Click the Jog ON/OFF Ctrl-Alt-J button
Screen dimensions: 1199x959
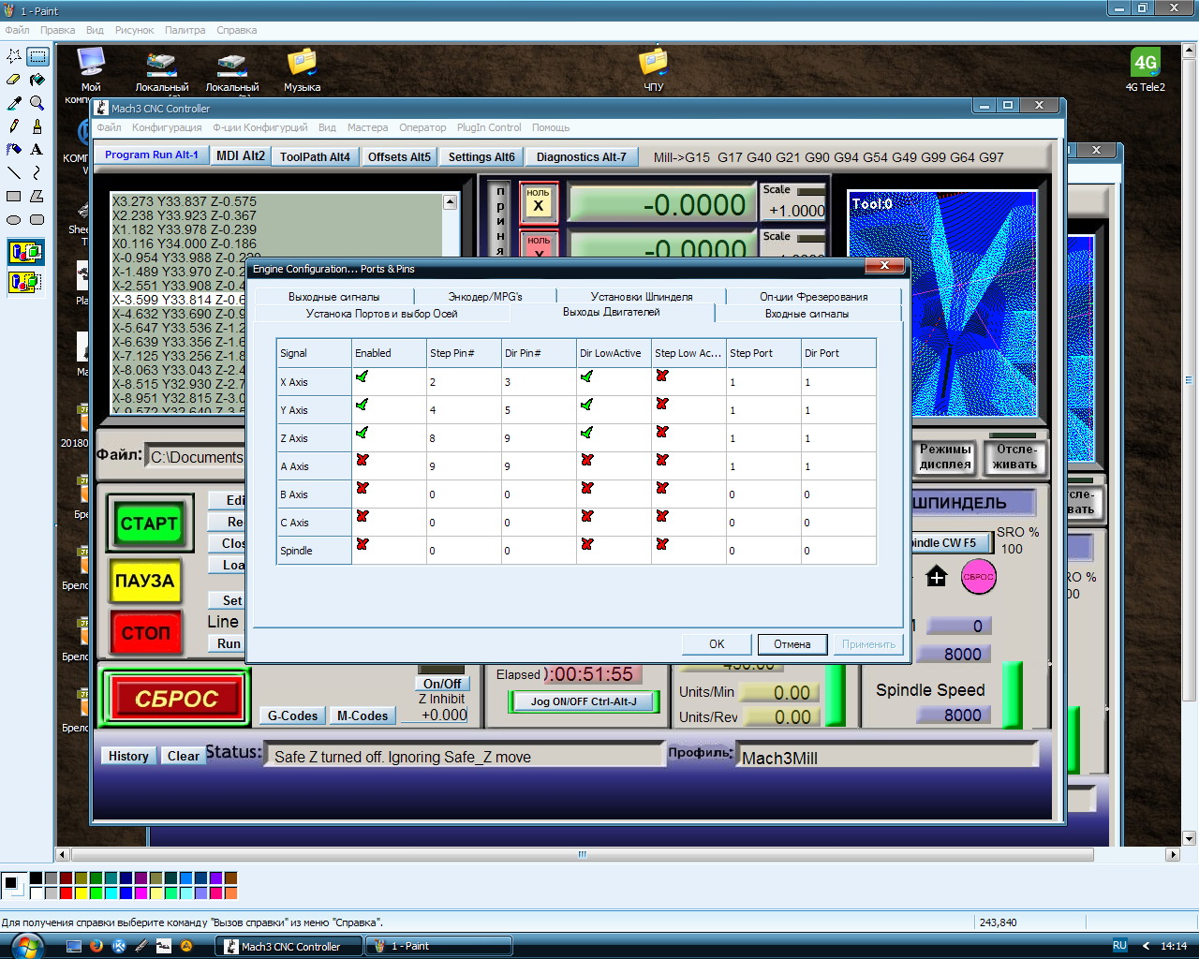tap(584, 701)
